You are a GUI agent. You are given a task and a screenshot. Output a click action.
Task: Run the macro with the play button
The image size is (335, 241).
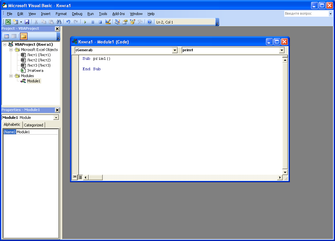point(85,22)
